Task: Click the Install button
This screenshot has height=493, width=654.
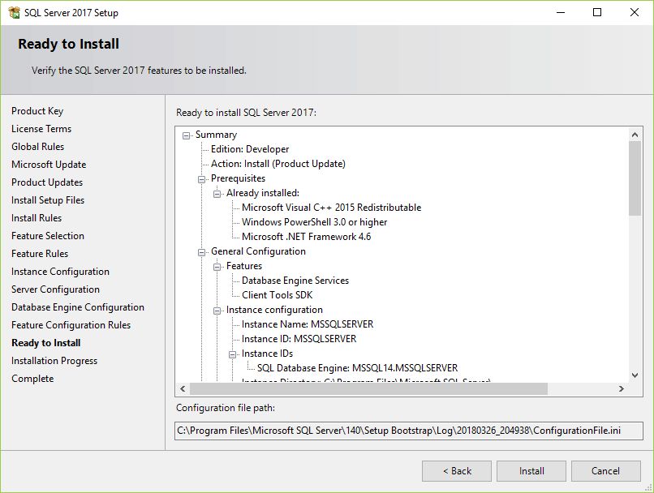Action: click(531, 471)
